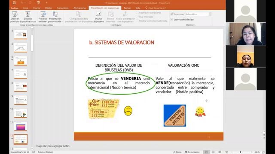The width and height of the screenshot is (275, 154).
Task: Click the Our Price yellow tag image
Action: coord(104,109)
